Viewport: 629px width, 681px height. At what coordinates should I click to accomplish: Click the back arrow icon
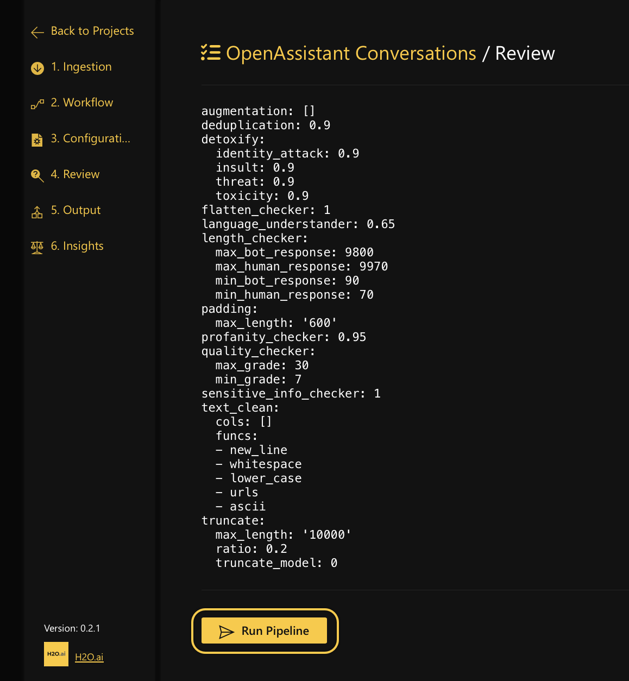(37, 33)
